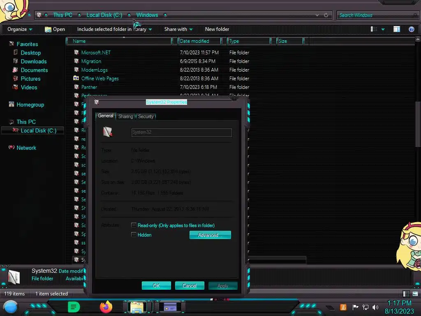
Task: Click the Open toolbar button
Action: click(x=55, y=29)
